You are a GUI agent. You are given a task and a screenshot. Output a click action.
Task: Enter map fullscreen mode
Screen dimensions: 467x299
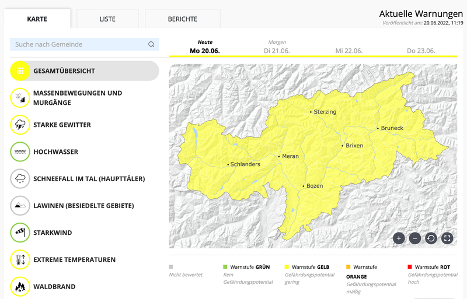click(448, 238)
